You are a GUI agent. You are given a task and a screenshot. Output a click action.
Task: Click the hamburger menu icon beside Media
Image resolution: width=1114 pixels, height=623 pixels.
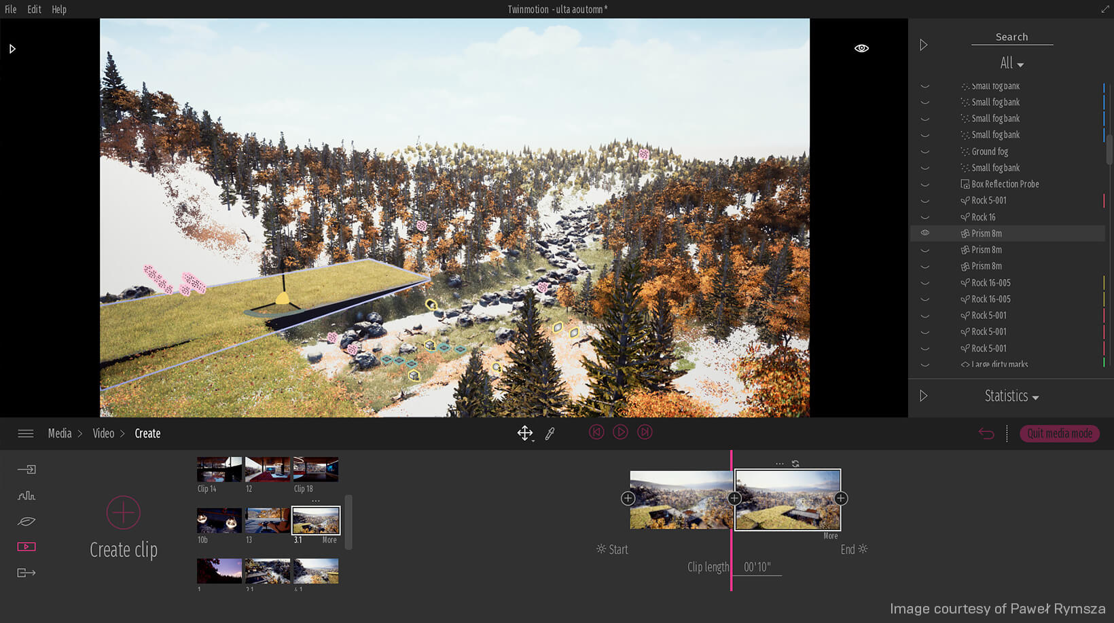(x=26, y=434)
